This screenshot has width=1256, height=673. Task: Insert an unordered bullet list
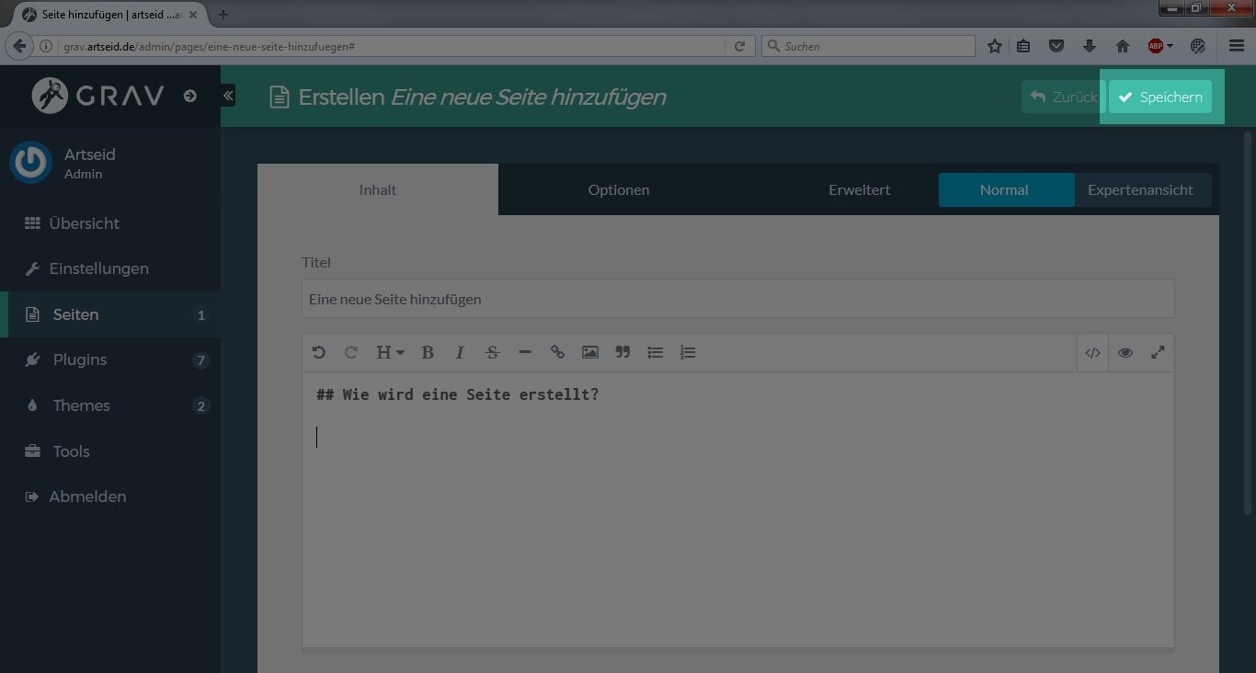656,352
